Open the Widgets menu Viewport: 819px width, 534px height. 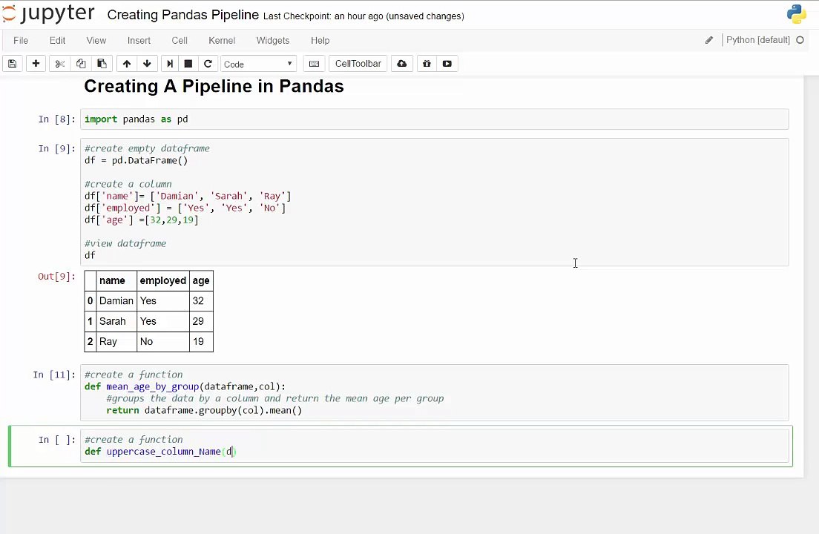[273, 40]
